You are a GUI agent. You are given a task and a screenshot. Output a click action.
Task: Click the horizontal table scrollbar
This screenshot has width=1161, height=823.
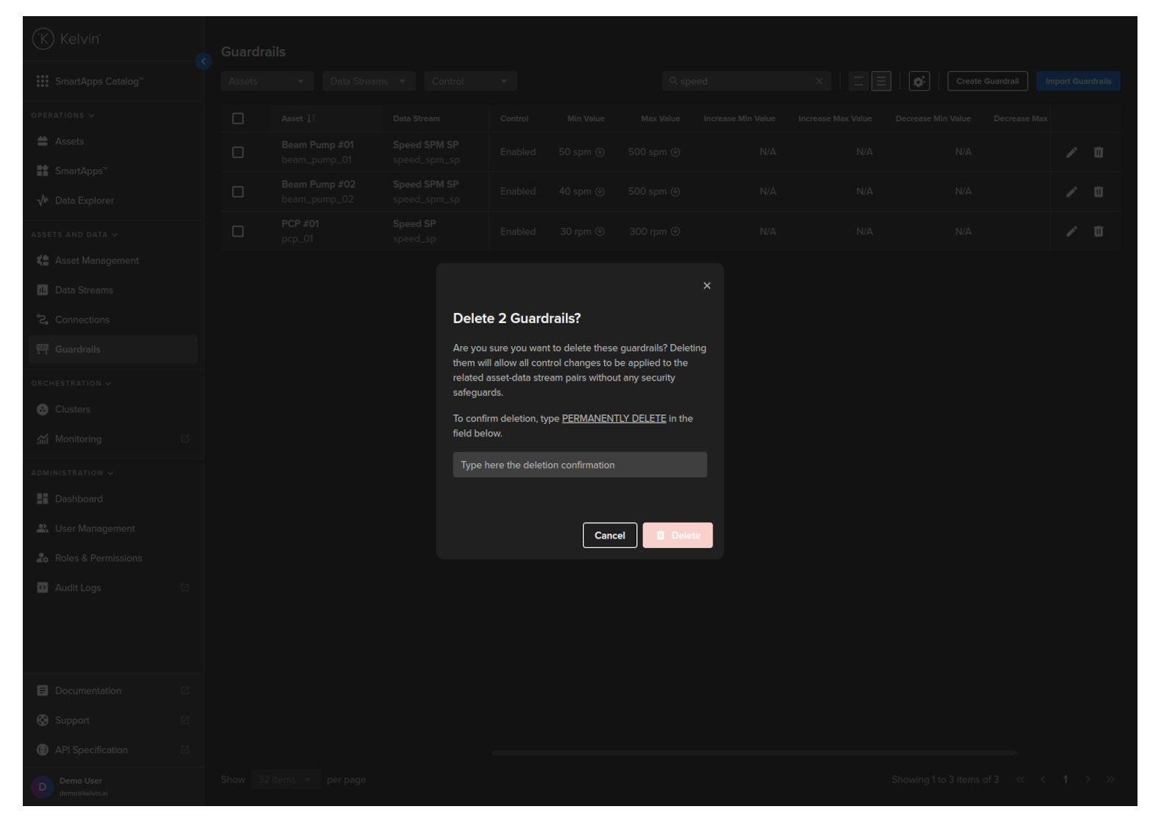[754, 753]
